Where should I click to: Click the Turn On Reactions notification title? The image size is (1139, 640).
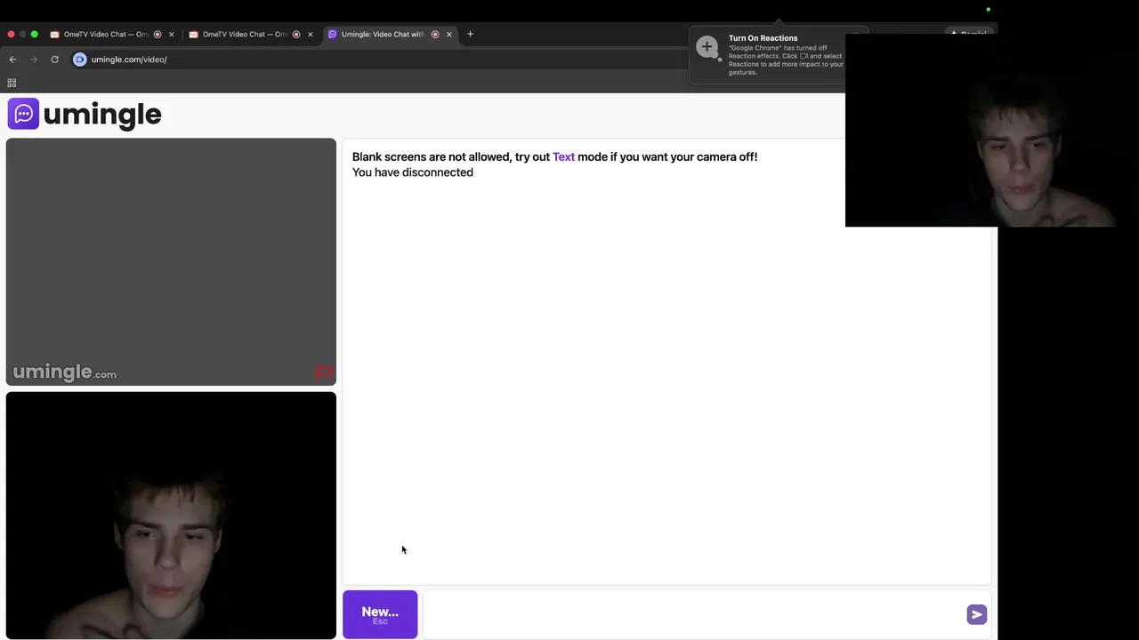tap(763, 38)
